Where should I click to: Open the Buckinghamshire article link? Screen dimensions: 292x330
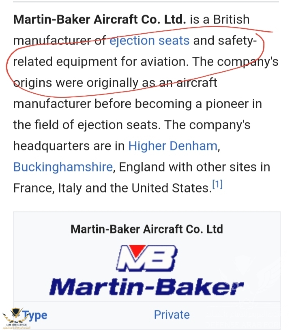pos(63,167)
